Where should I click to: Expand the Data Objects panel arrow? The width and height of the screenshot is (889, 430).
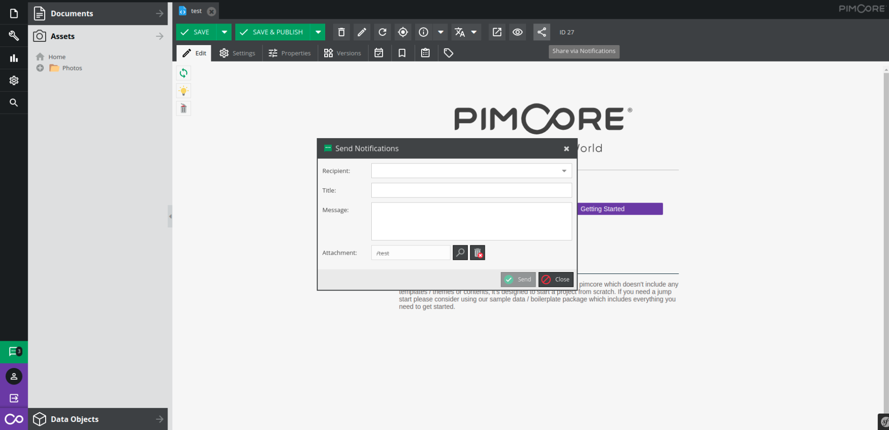click(160, 419)
